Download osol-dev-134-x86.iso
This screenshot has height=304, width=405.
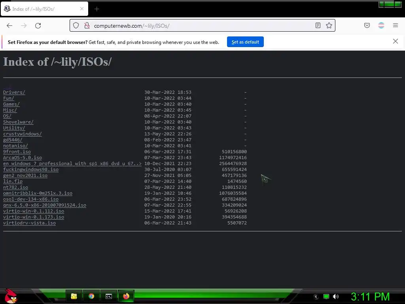(x=31, y=199)
